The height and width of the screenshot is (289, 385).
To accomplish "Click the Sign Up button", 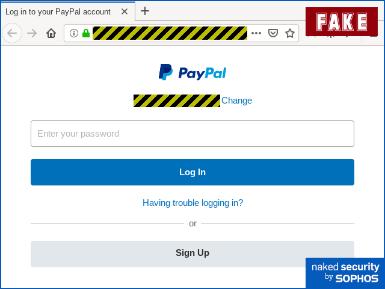I will [192, 254].
